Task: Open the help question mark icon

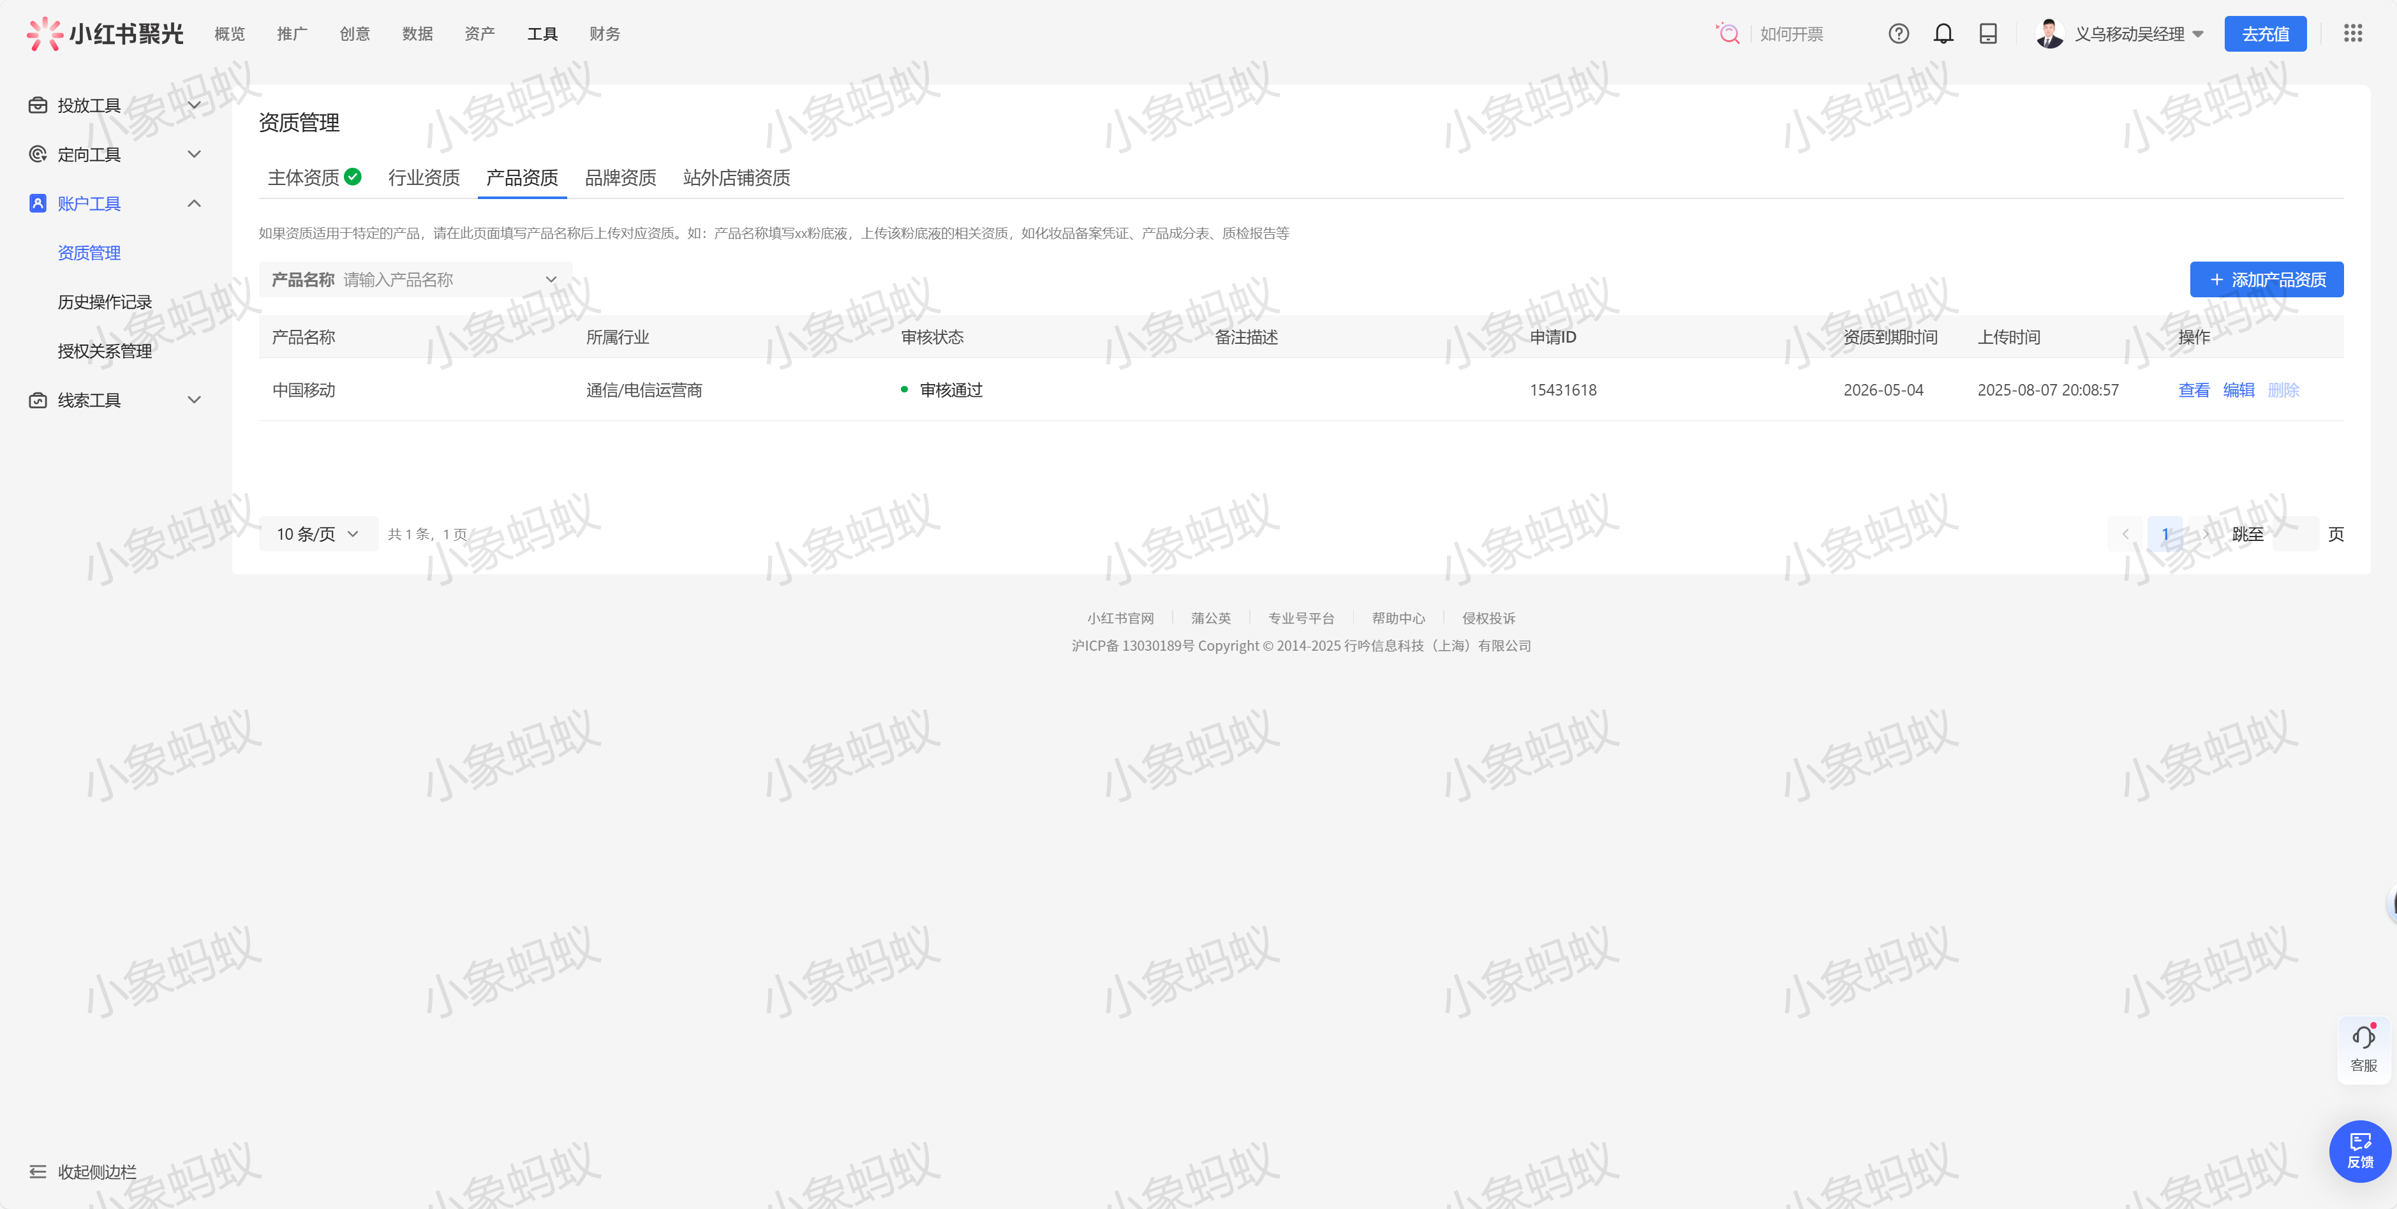Action: point(1898,34)
